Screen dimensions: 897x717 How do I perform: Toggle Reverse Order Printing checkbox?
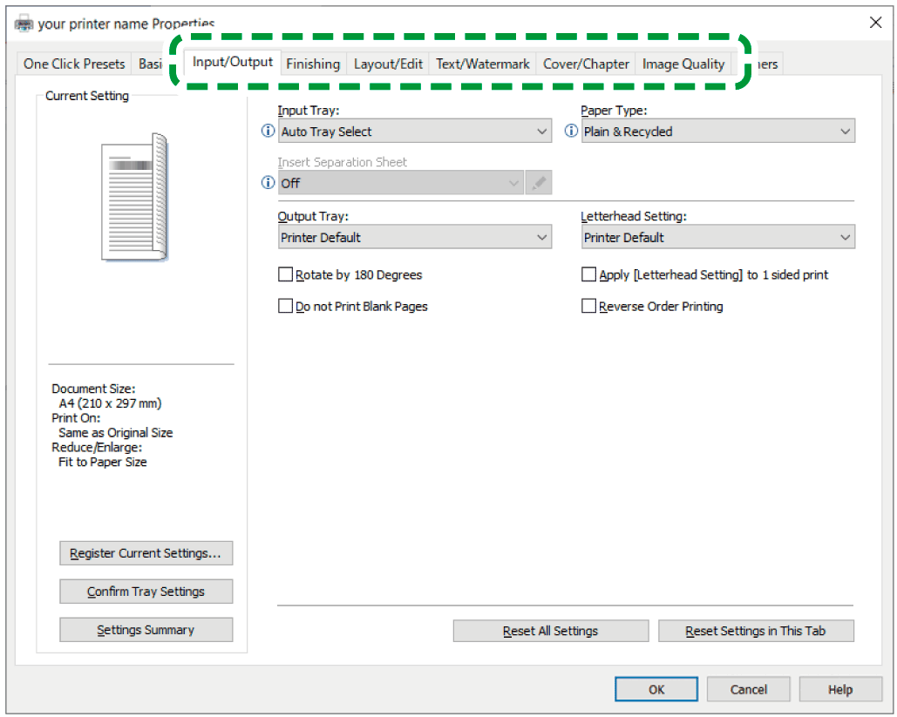point(588,306)
